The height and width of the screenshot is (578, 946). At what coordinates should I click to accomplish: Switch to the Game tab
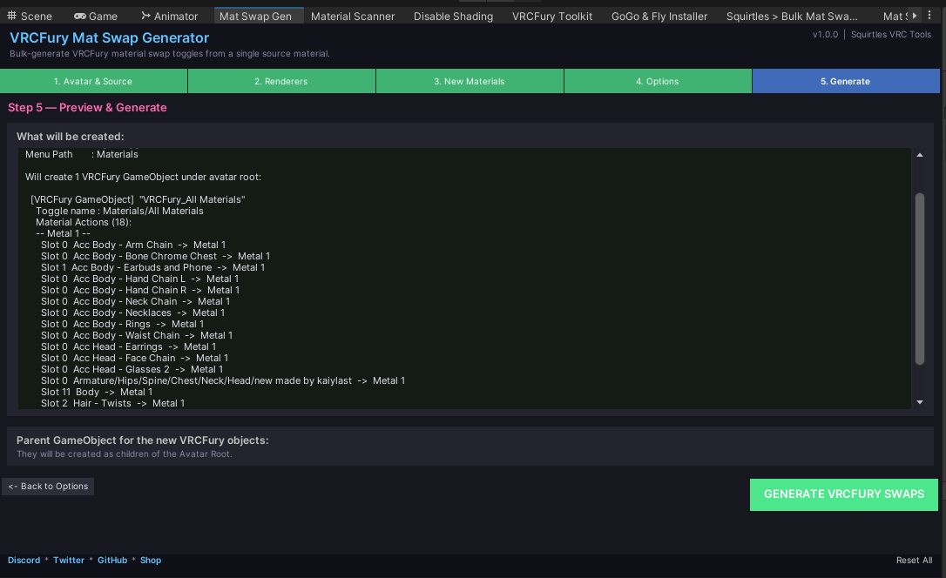pyautogui.click(x=95, y=17)
